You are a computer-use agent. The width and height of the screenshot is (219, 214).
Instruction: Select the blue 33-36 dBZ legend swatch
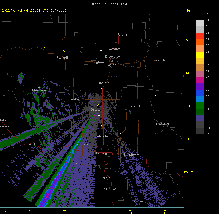point(200,93)
